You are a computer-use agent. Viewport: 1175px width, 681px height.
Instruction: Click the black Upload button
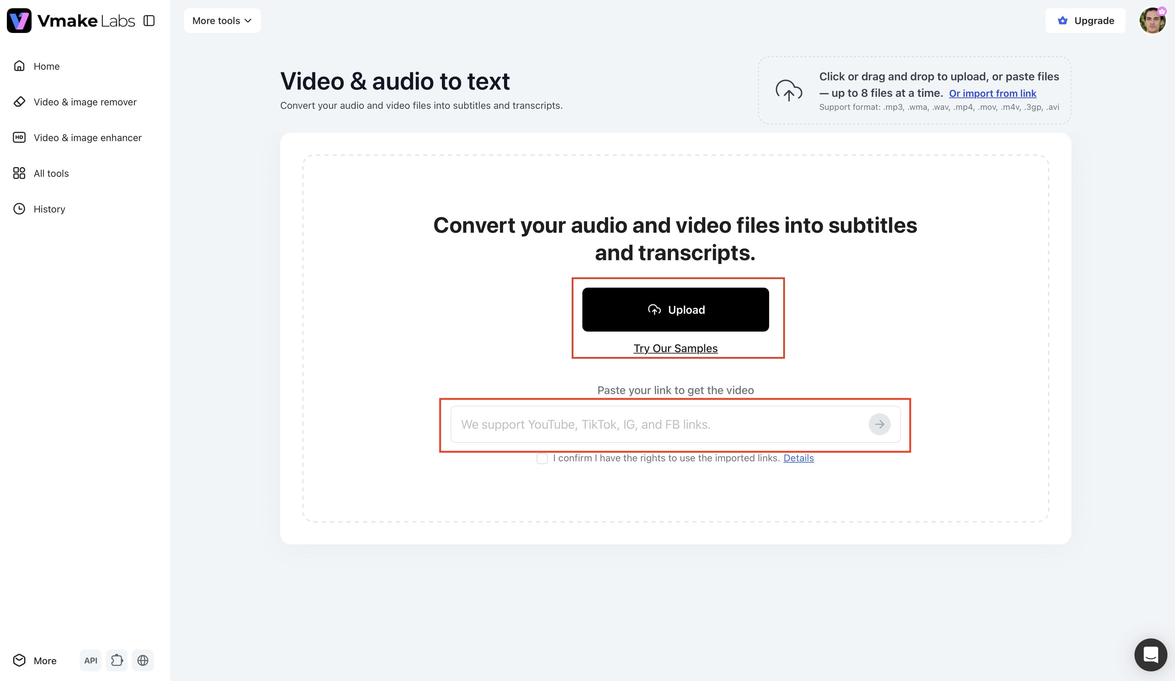click(x=675, y=310)
